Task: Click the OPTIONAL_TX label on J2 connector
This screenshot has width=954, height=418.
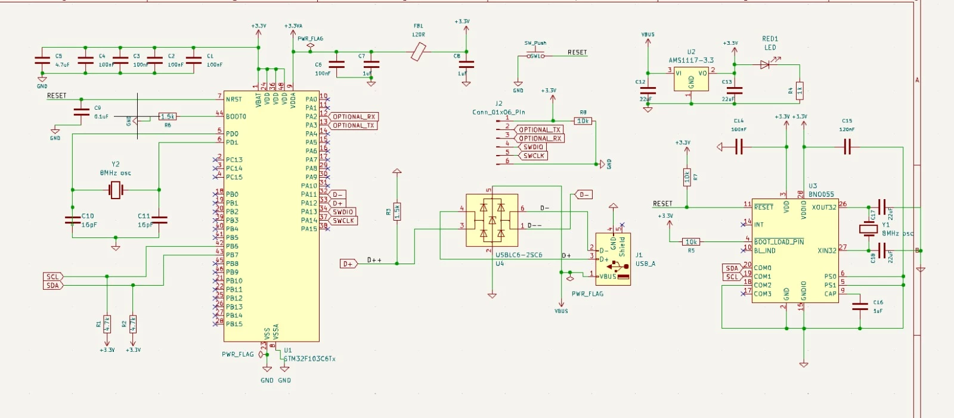Action: click(540, 129)
